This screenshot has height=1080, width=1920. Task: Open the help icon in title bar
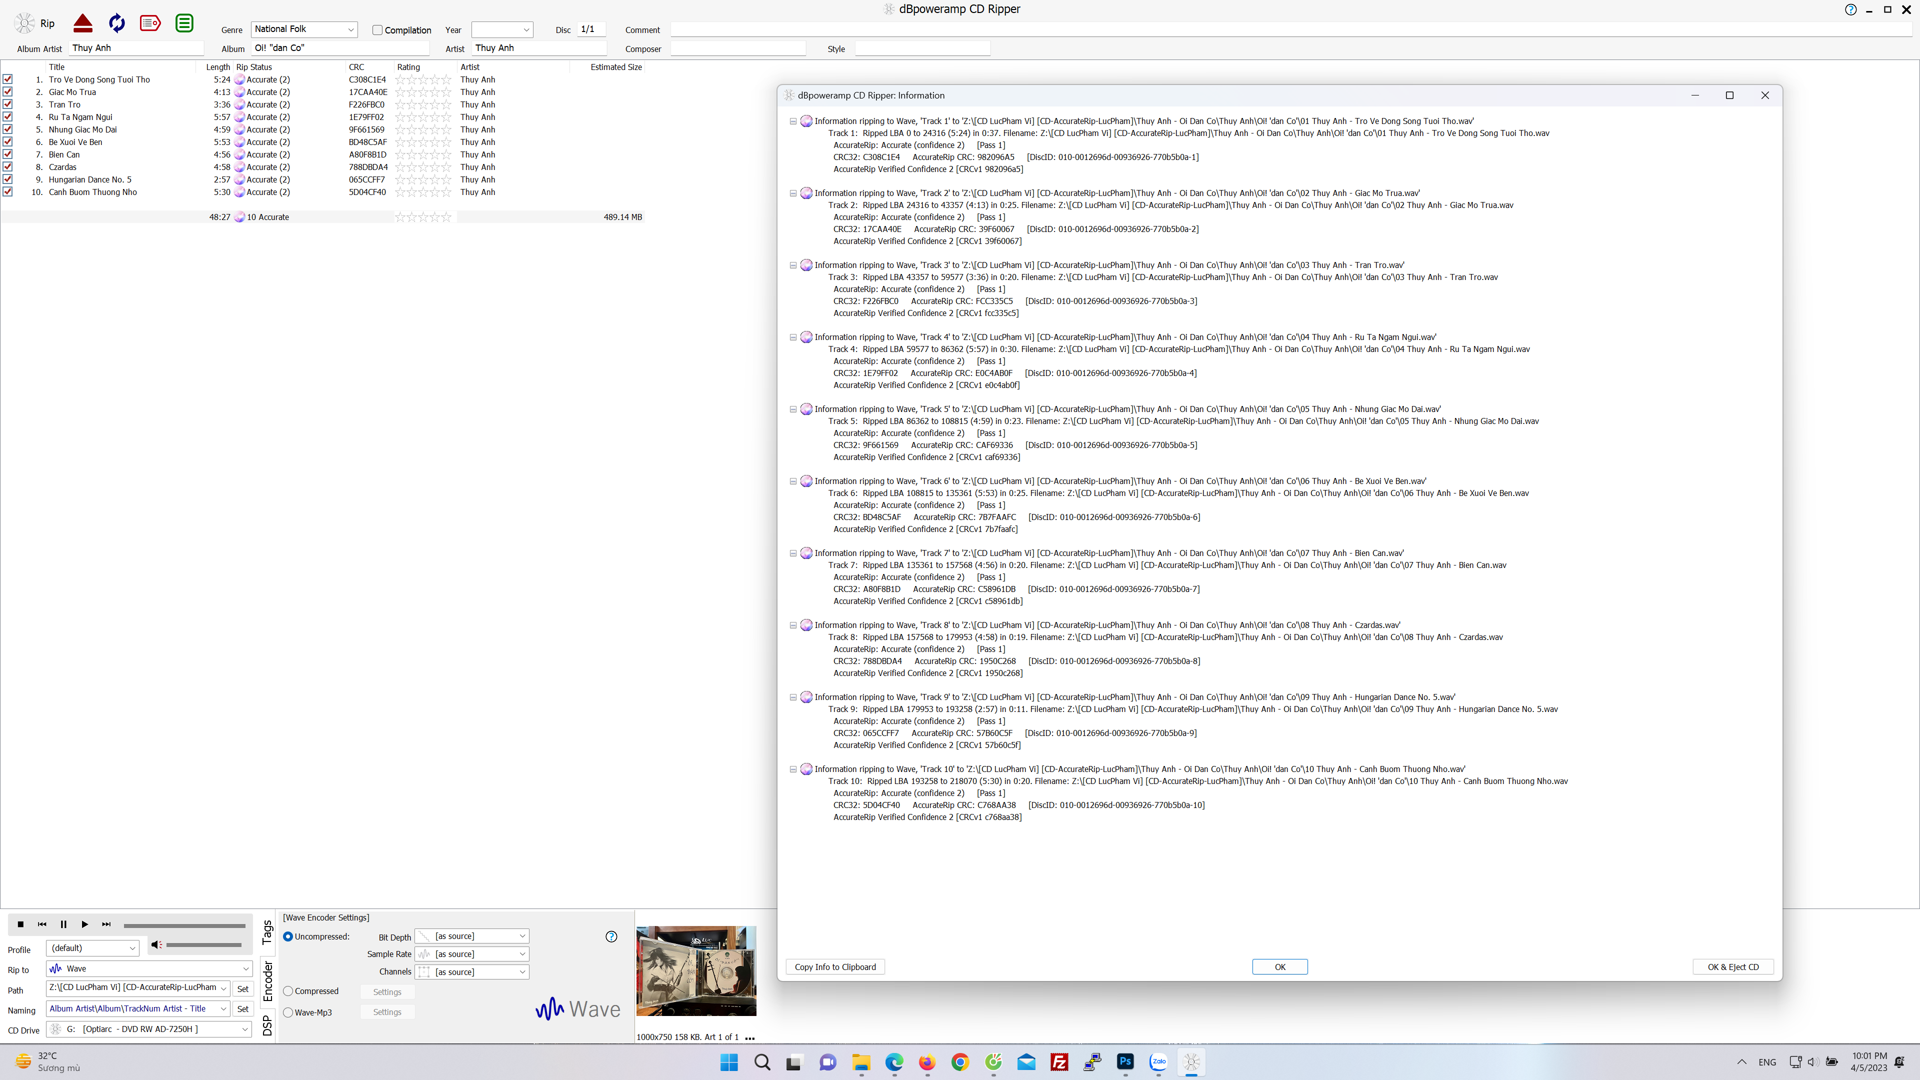click(x=1850, y=9)
